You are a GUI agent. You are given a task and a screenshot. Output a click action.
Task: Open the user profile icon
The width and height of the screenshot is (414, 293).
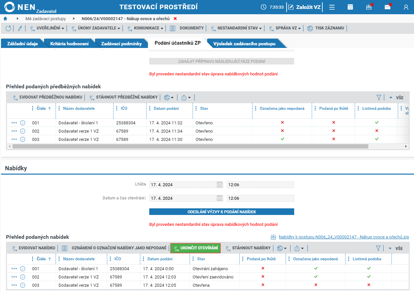coord(406,7)
